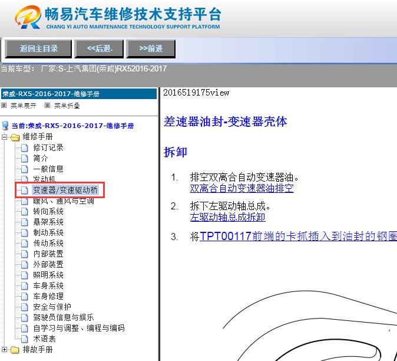Click the page icon next to 安全与保护
397x361 pixels.
point(25,307)
